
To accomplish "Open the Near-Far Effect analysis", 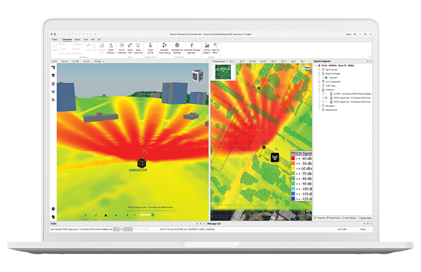I will 216,48.
